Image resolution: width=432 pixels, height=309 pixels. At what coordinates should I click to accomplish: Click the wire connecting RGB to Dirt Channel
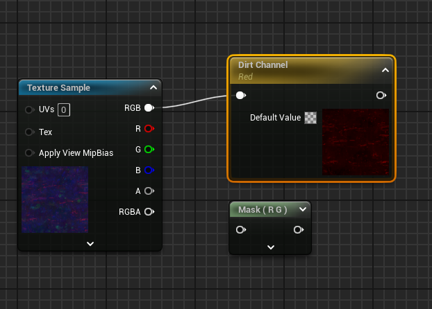(194, 102)
